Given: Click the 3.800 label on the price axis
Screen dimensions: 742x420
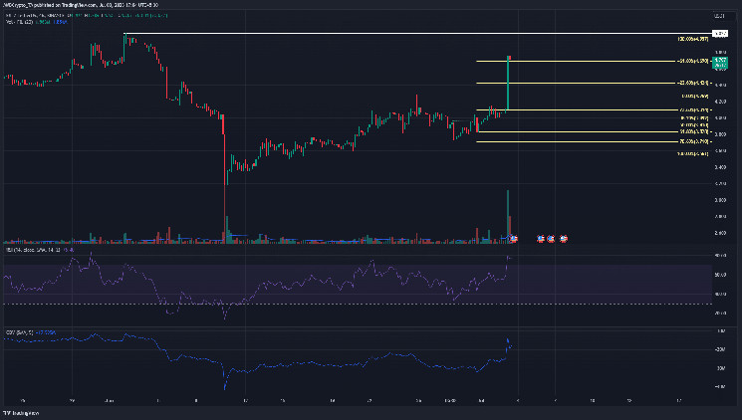Looking at the screenshot, I should (x=720, y=134).
